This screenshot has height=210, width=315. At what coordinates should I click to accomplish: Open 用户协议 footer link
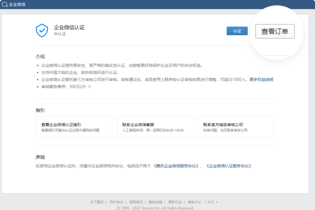[116, 202]
